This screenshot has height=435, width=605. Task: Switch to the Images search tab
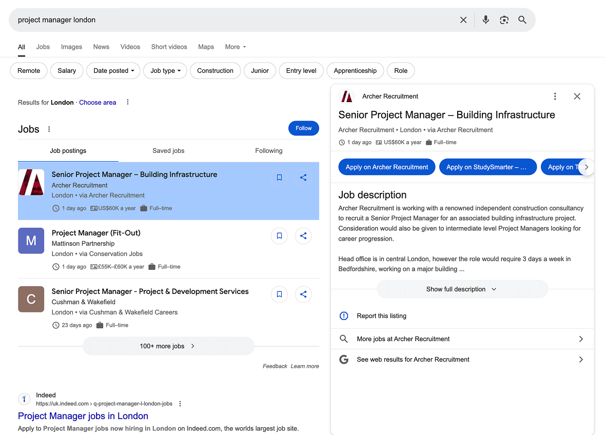[71, 47]
